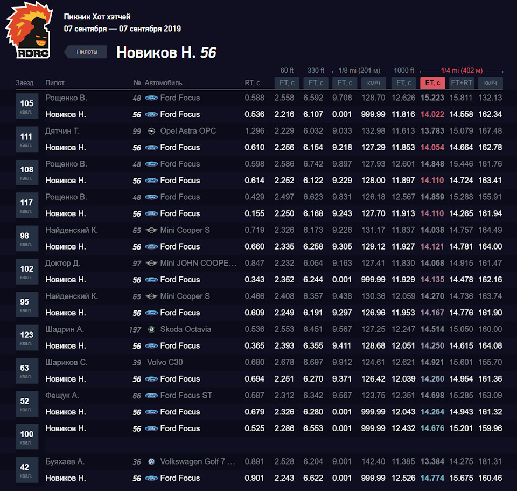
Task: Select highlighted 1/4 mi ET column
Action: pyautogui.click(x=432, y=83)
